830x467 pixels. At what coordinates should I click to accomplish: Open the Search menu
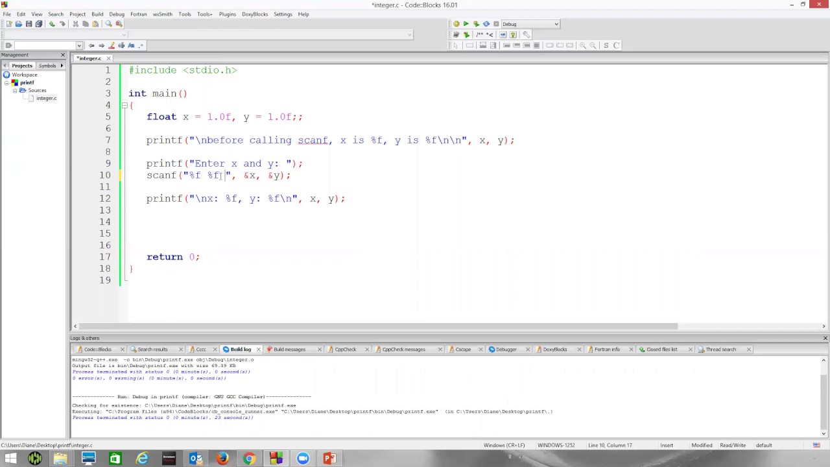(56, 14)
